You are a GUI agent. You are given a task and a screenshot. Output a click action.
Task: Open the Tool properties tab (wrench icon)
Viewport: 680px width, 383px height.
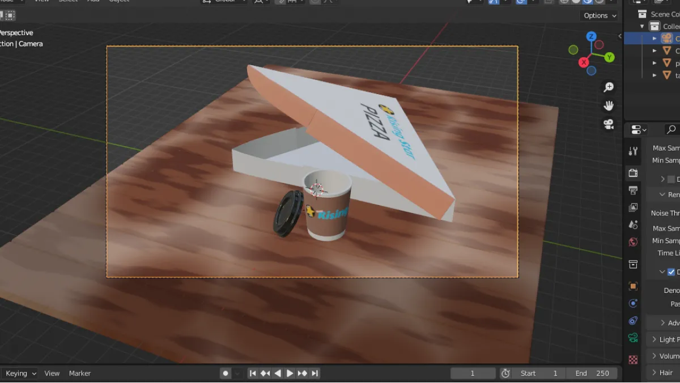634,151
